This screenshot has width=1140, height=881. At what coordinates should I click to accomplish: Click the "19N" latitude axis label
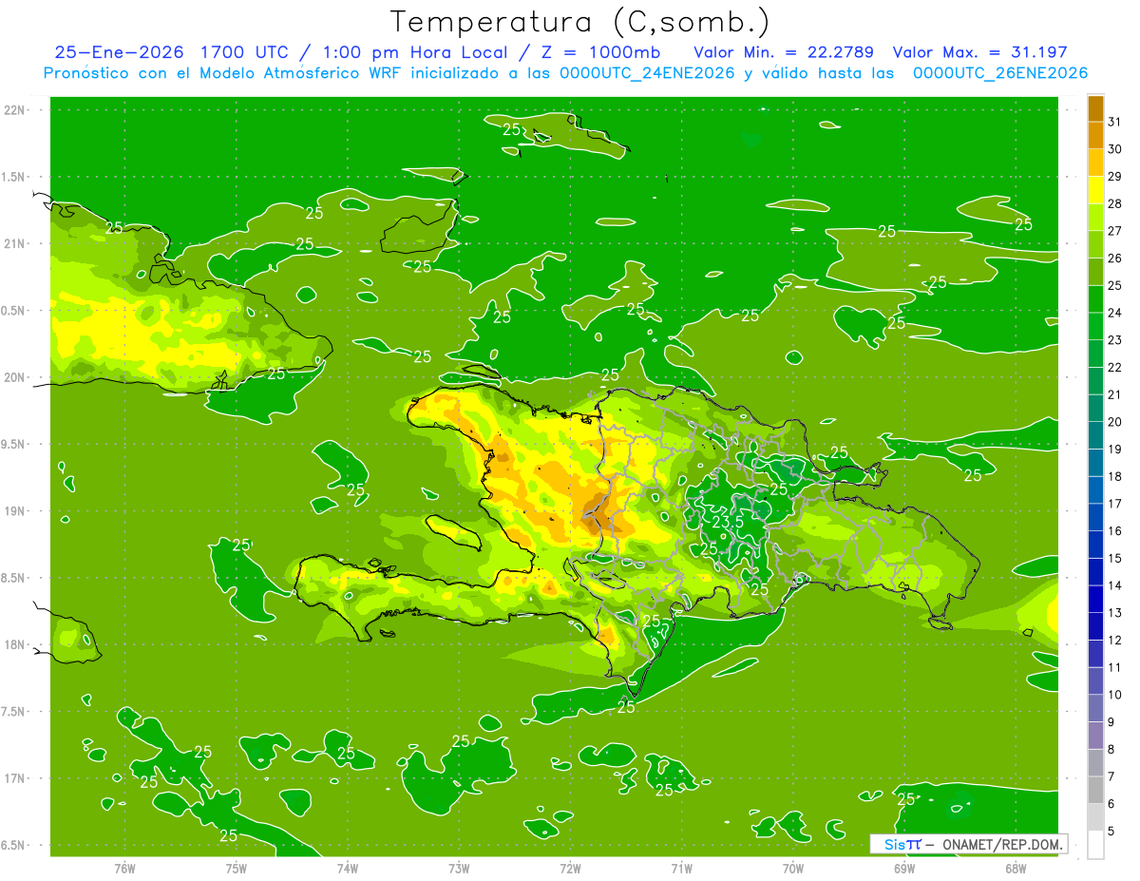14,511
